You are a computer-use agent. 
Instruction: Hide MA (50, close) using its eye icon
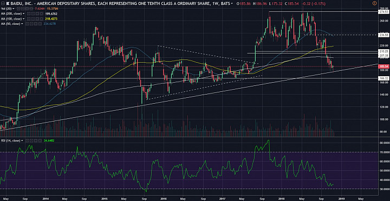tap(27, 24)
